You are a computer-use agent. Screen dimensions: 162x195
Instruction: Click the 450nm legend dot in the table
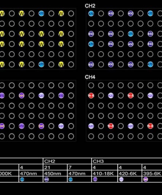tap(46, 179)
